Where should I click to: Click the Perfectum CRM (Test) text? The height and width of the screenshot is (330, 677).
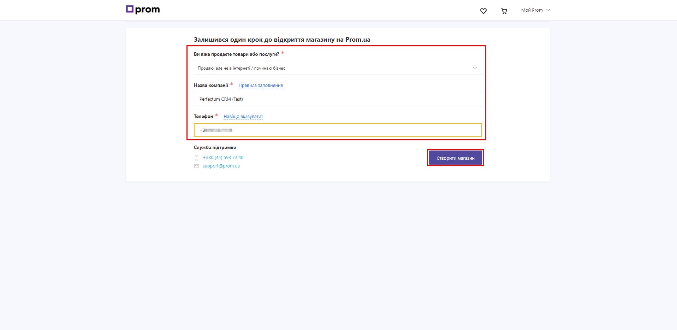coord(221,99)
